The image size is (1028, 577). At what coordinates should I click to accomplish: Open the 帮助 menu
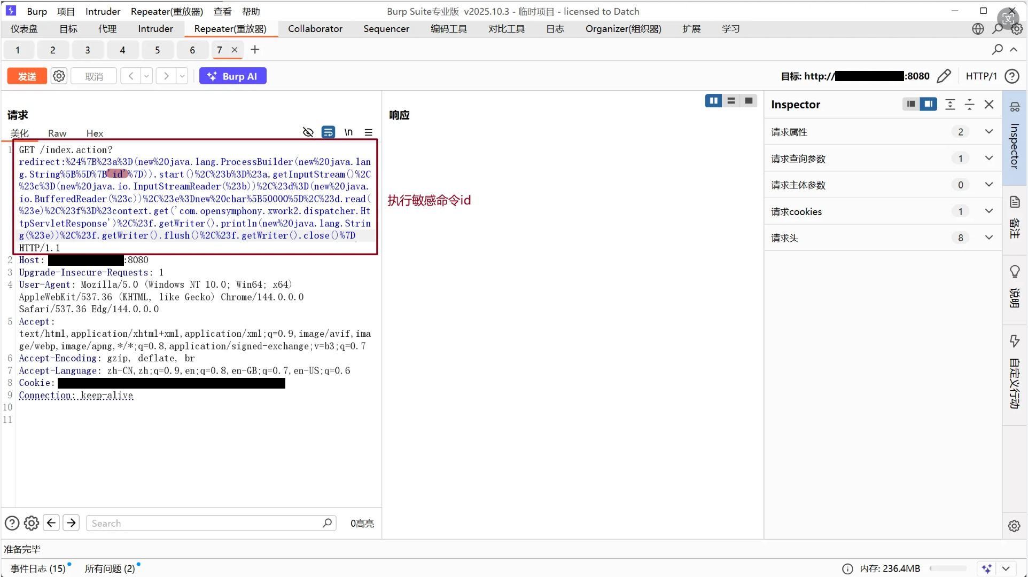251,11
